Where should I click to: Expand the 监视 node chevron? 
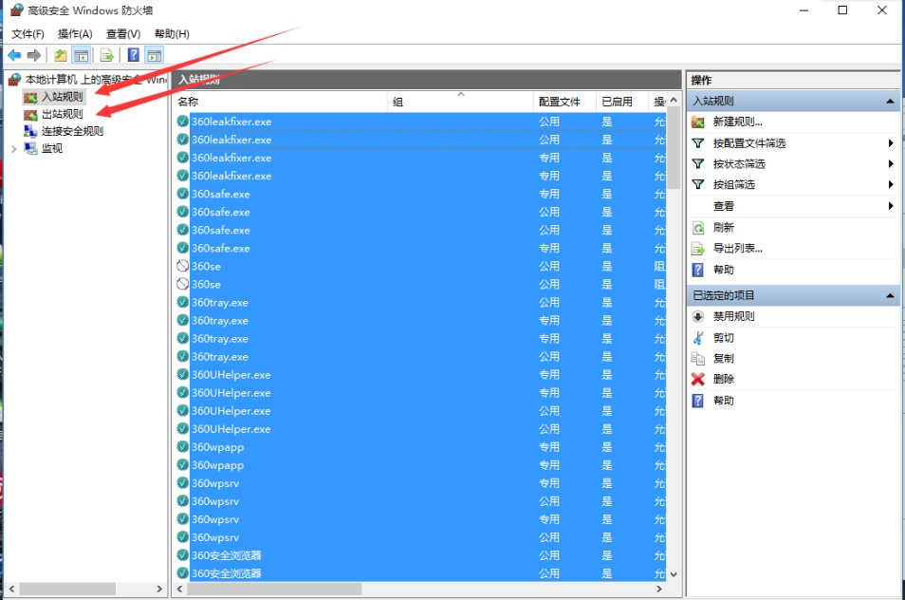(14, 149)
